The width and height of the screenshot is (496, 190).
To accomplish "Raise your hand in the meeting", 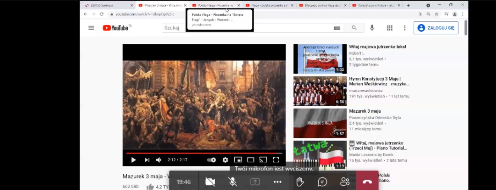I will click(300, 182).
